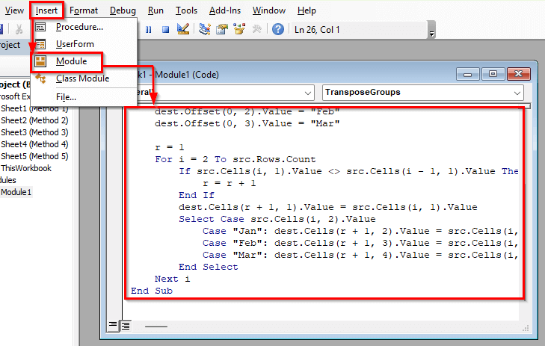Select ThisWorkbook in project tree
Image resolution: width=545 pixels, height=346 pixels.
tap(26, 168)
